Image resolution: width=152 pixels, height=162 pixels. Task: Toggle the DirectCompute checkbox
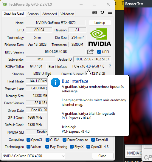point(64,140)
